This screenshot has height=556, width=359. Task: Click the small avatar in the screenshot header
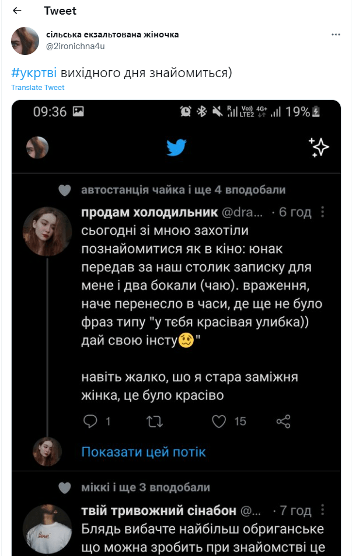37,147
